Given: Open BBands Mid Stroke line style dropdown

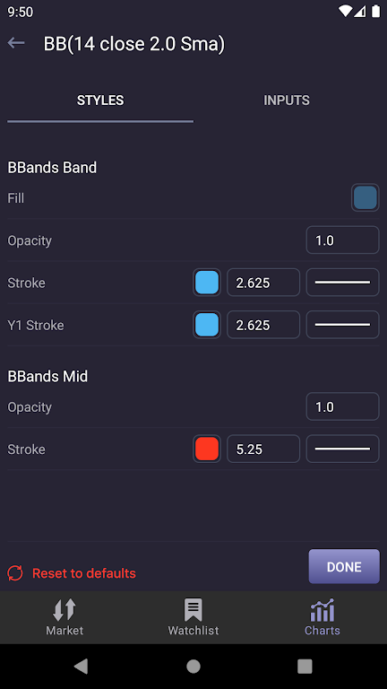Looking at the screenshot, I should [342, 449].
